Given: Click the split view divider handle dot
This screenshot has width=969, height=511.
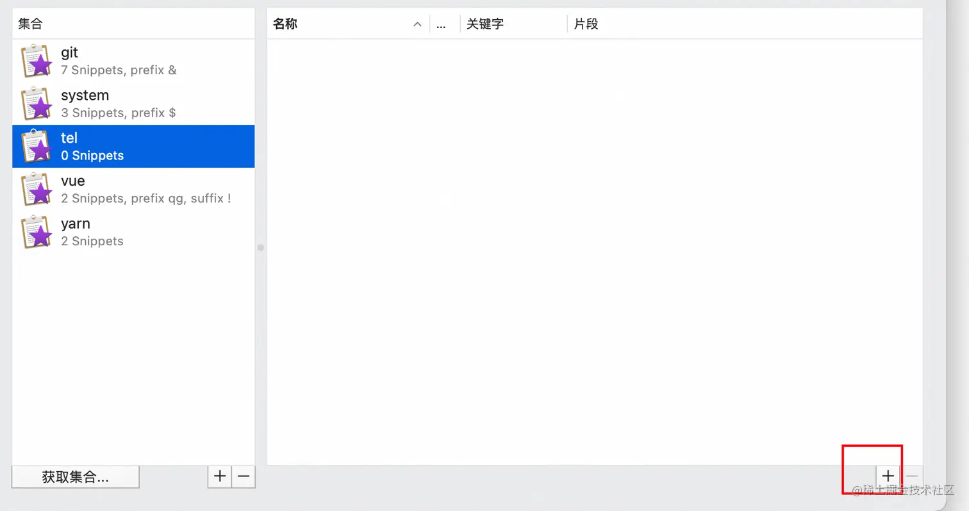Looking at the screenshot, I should click(x=261, y=247).
